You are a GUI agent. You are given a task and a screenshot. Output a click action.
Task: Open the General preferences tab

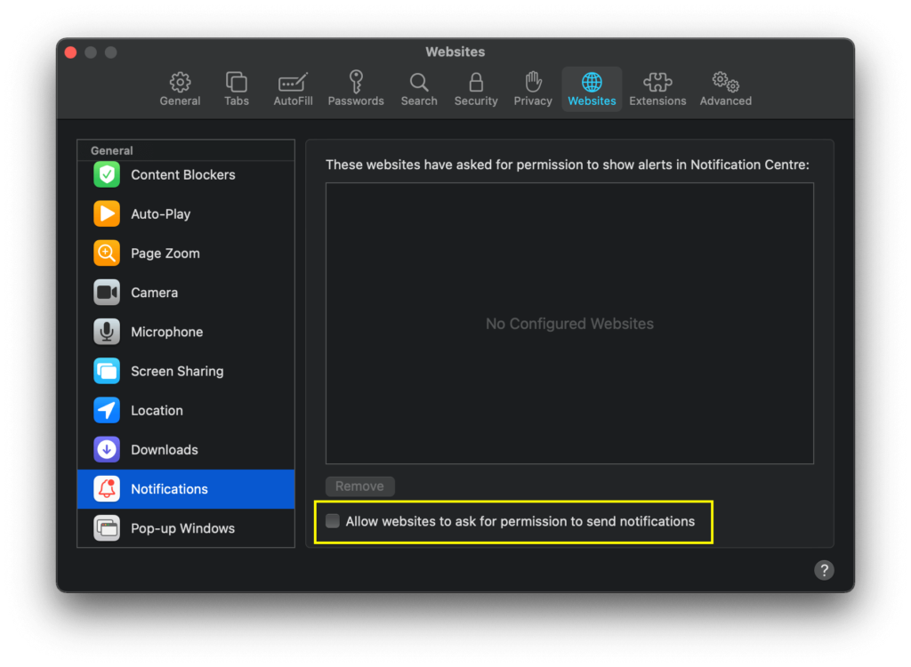(180, 89)
